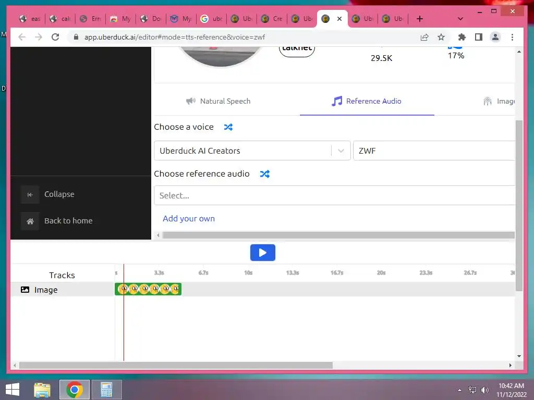Shuffle the voice with random icon
Viewport: 534px width, 400px height.
click(228, 127)
